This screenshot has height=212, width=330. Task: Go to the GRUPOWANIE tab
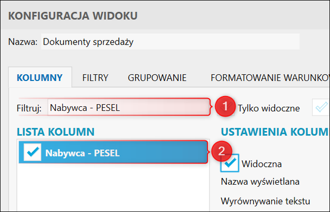157,78
